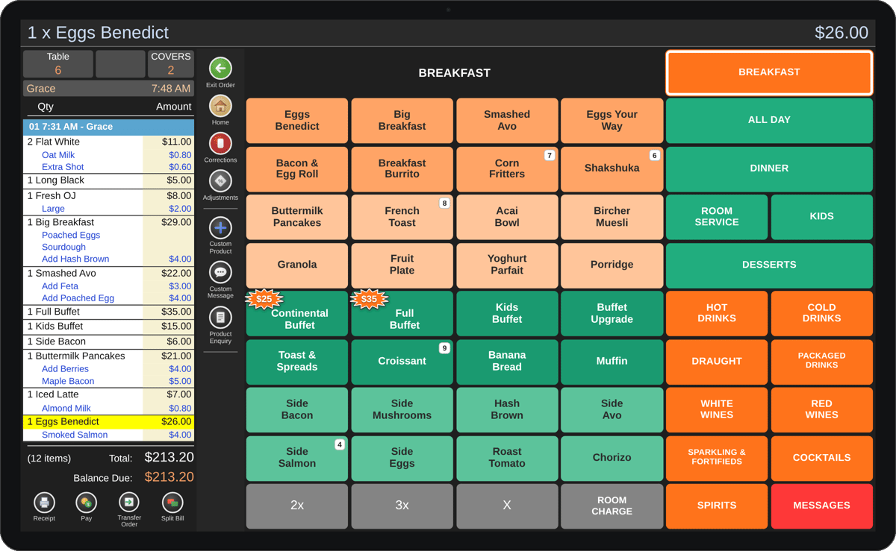
Task: Select highlighted '1 Eggs Benedict' order line
Action: coord(108,421)
